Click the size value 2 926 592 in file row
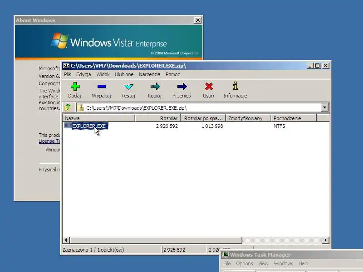Screen dimensions: 363x272 click(167, 126)
